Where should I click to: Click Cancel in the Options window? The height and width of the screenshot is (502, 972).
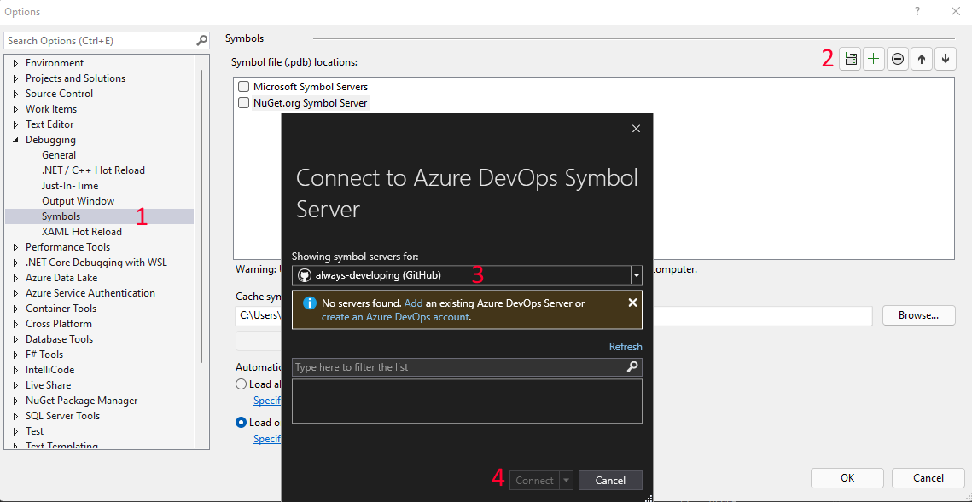click(928, 478)
